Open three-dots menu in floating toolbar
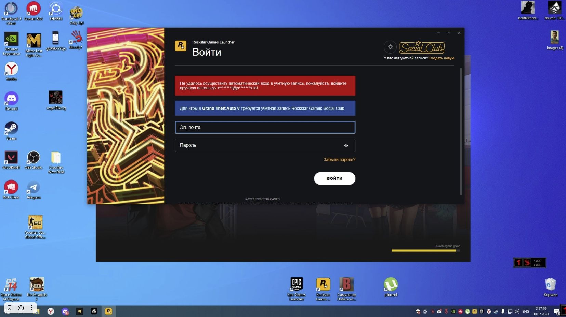This screenshot has height=317, width=566. tap(32, 308)
